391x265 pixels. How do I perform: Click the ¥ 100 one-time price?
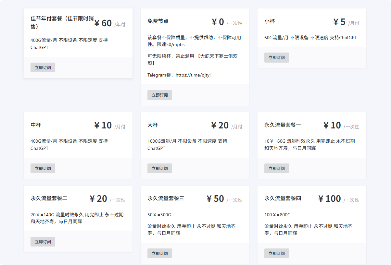[x=329, y=199]
